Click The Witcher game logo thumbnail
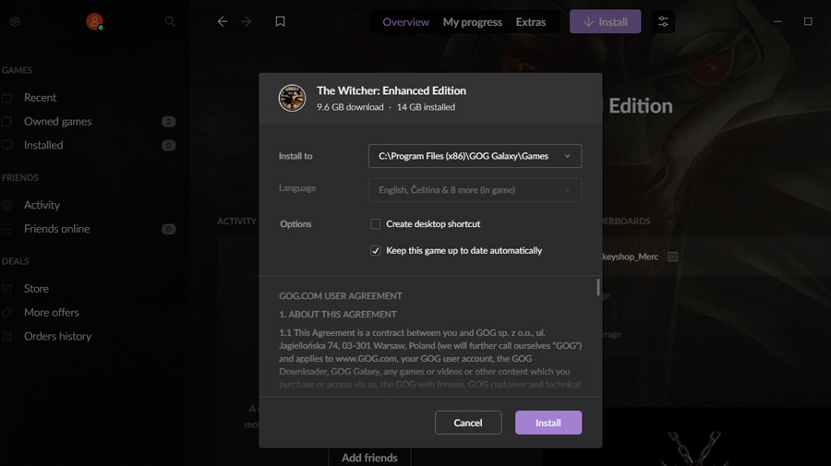This screenshot has width=831, height=466. click(x=293, y=98)
